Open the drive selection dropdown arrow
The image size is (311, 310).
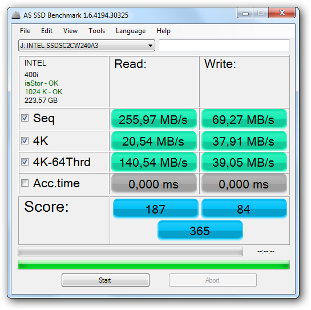(150, 46)
